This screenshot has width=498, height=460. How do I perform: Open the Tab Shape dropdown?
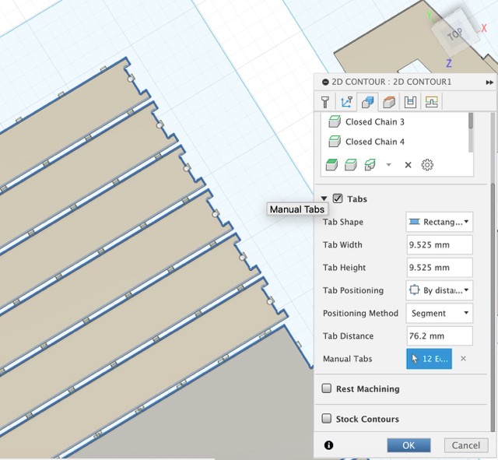click(439, 222)
